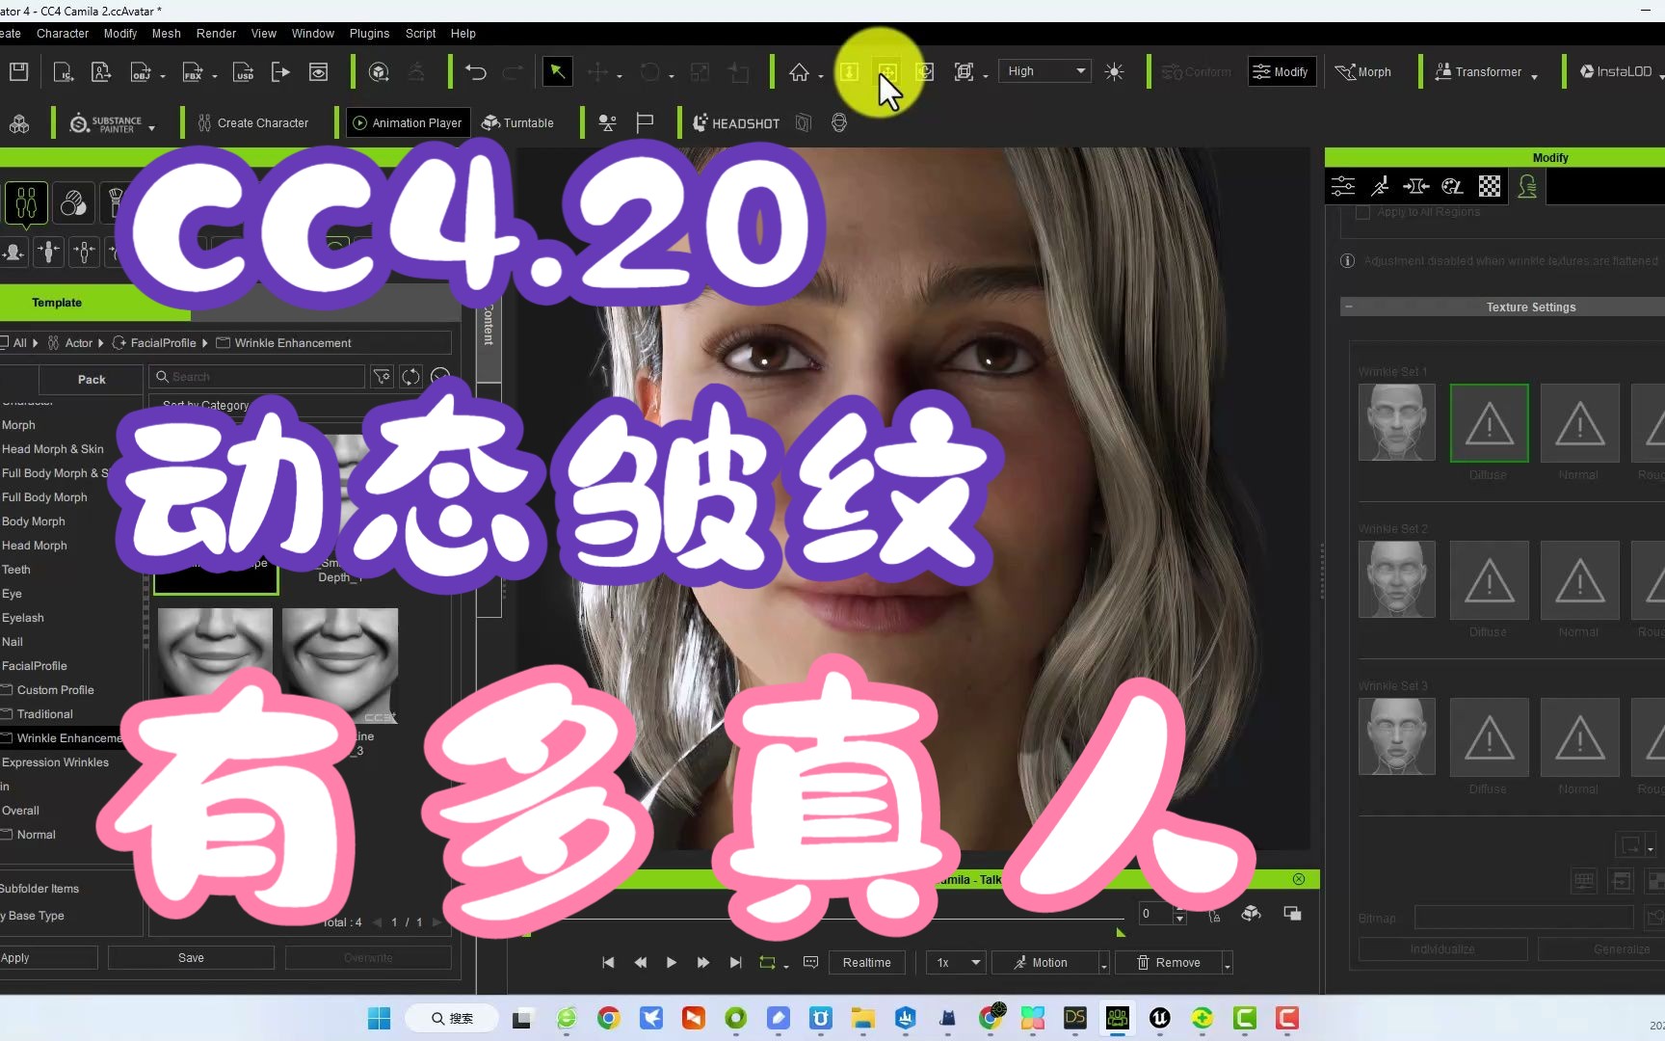1665x1041 pixels.
Task: Open Chrome from the taskbar
Action: coord(609,1018)
